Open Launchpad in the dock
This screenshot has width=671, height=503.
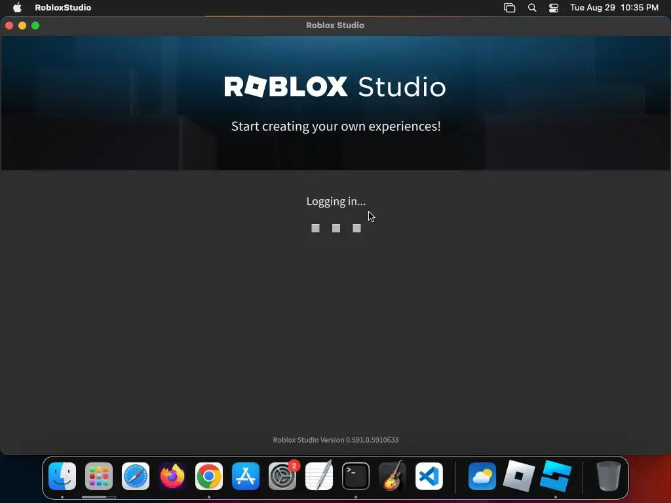pos(99,476)
